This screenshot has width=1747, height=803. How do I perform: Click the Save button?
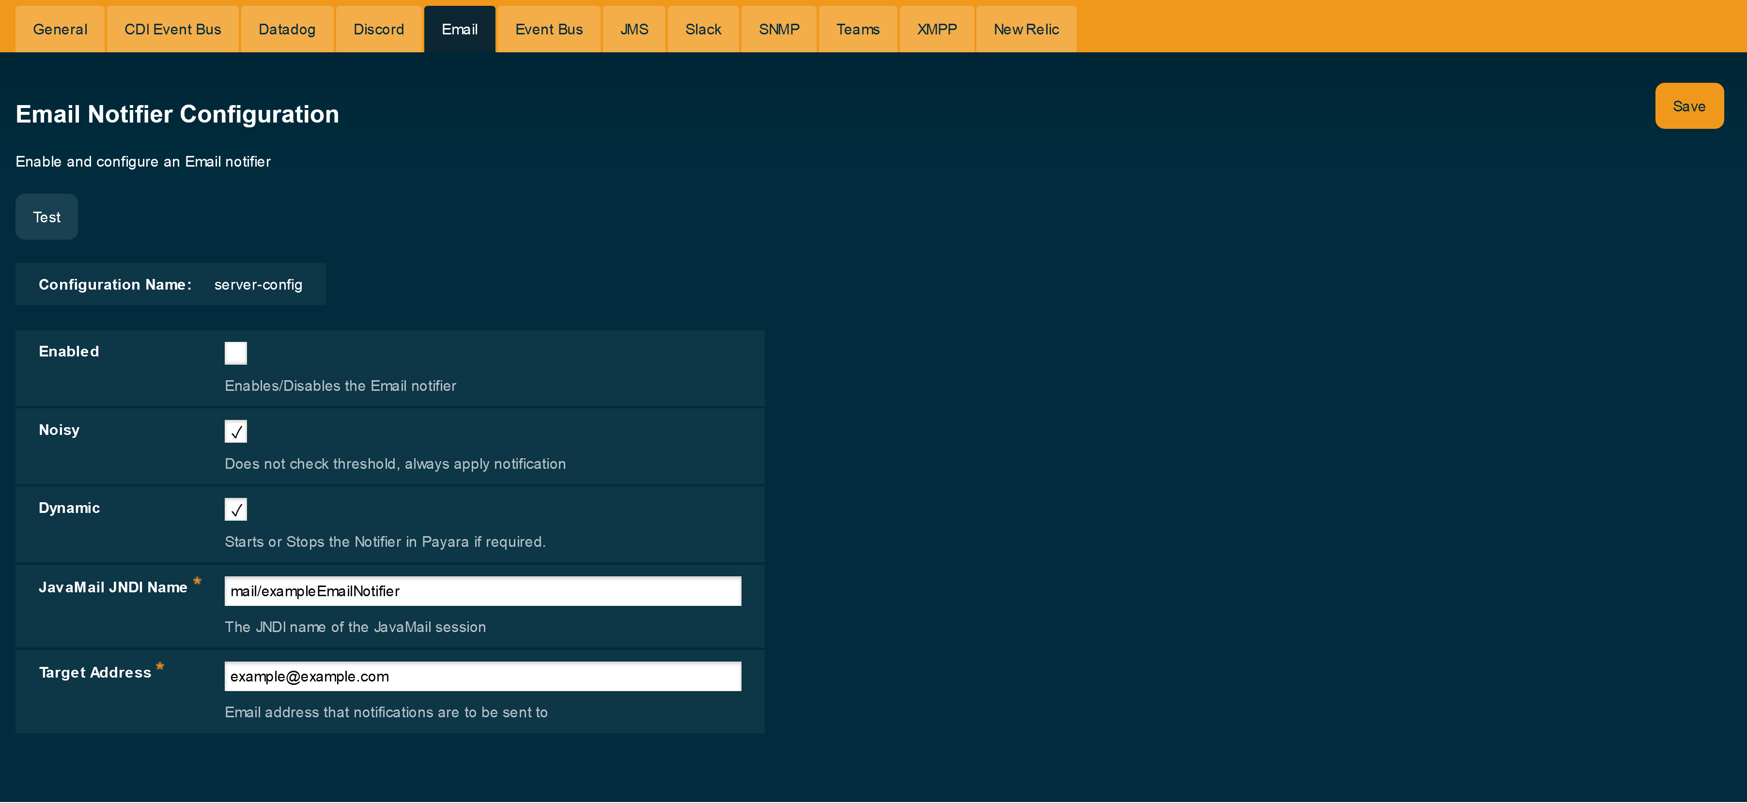(x=1689, y=106)
